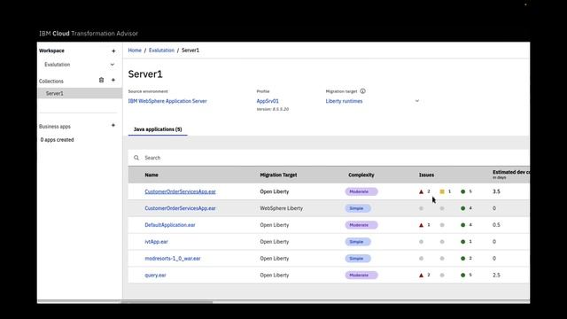Viewport: 567px width, 319px height.
Task: Click the search magnifier icon
Action: tap(136, 158)
